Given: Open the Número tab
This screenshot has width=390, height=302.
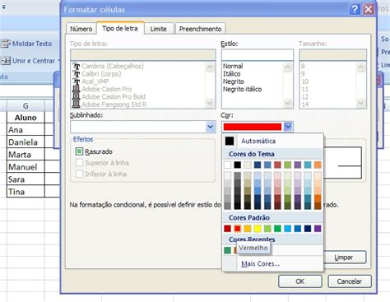Looking at the screenshot, I should 81,29.
